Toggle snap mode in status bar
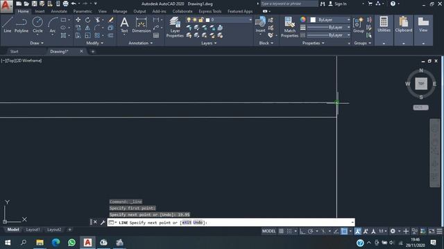The width and height of the screenshot is (444, 249). pyautogui.click(x=289, y=231)
